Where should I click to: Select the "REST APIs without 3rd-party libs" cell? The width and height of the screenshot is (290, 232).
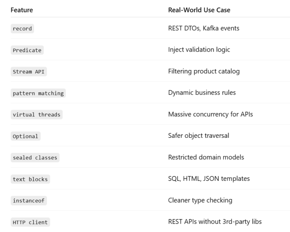pos(215,221)
